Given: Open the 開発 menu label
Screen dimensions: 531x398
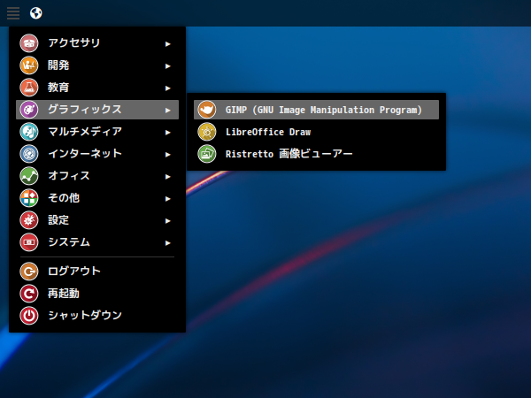Looking at the screenshot, I should point(58,65).
